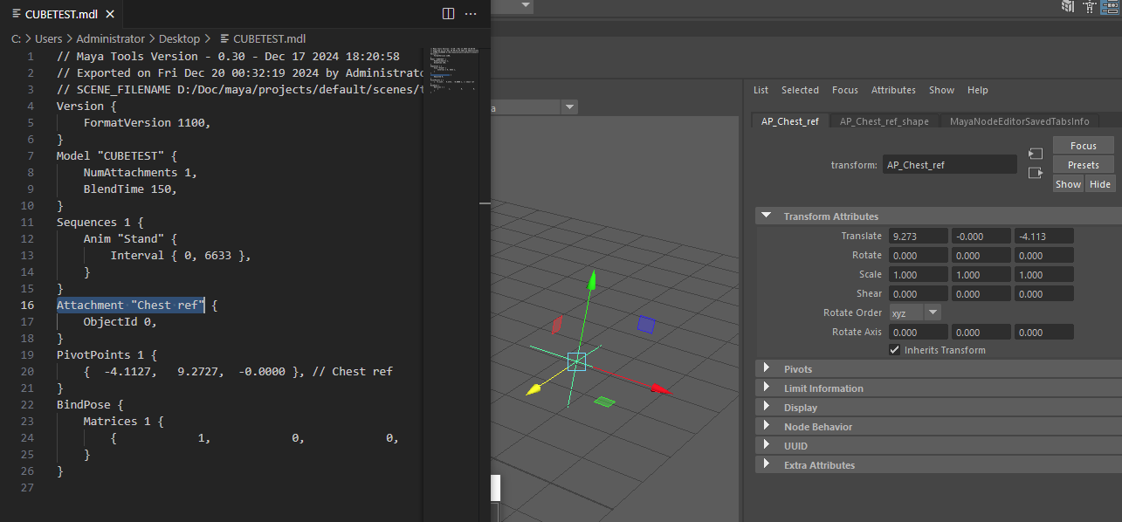Viewport: 1122px width, 522px height.
Task: Click the Split Editor Right icon
Action: tap(448, 13)
